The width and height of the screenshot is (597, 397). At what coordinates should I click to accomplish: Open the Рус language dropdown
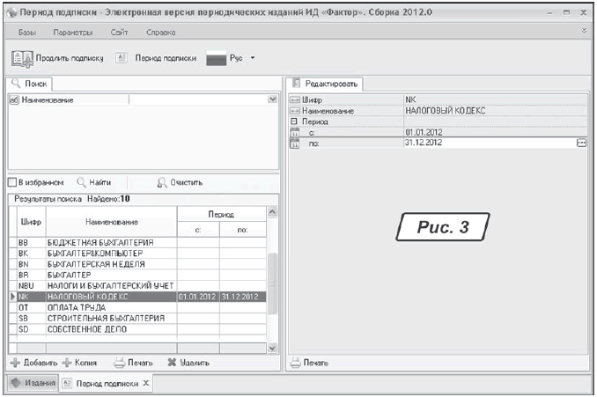pyautogui.click(x=253, y=58)
